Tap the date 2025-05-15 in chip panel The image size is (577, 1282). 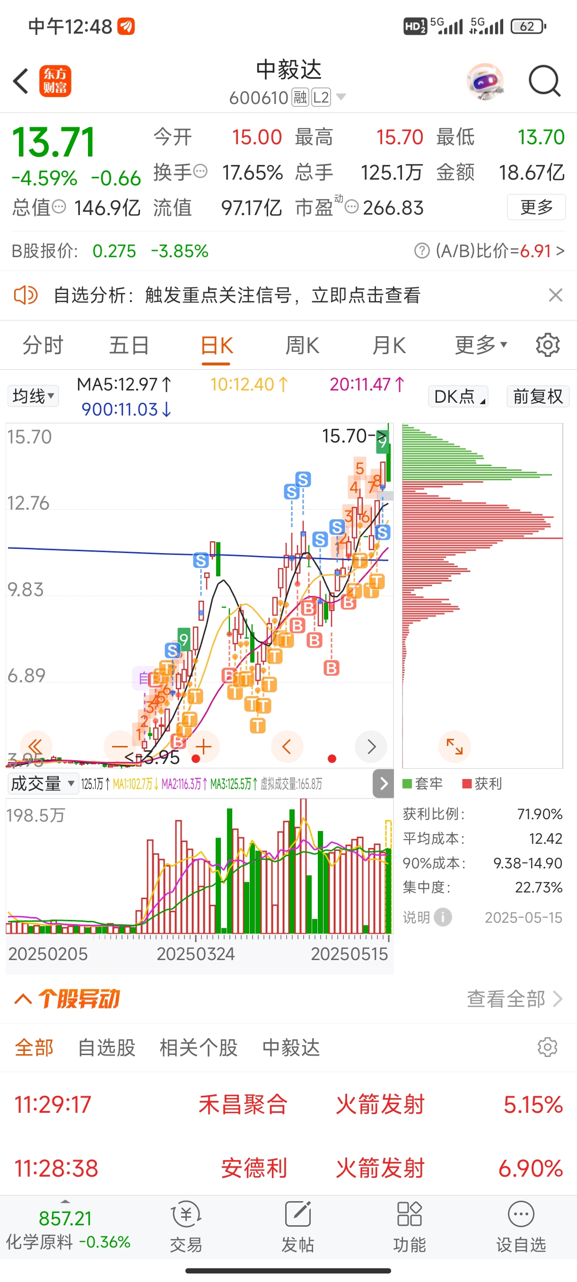523,917
